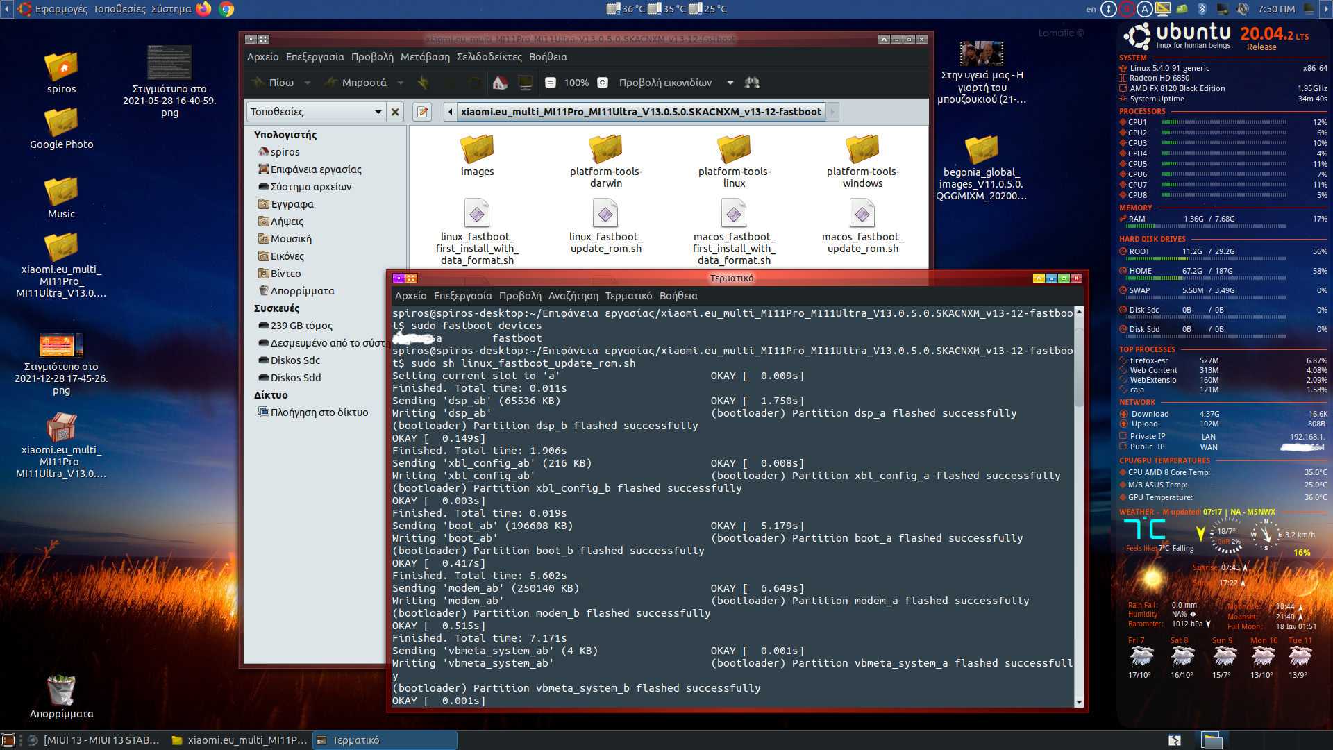This screenshot has width=1333, height=750.
Task: Click the zoom out minus icon
Action: tap(551, 83)
